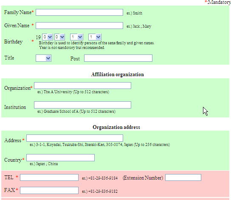Focus the Given Name input box
Viewport: 231px width, 200px height.
(x=79, y=26)
